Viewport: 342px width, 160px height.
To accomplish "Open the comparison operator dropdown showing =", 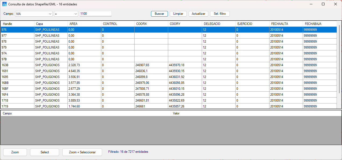I will coord(66,14).
